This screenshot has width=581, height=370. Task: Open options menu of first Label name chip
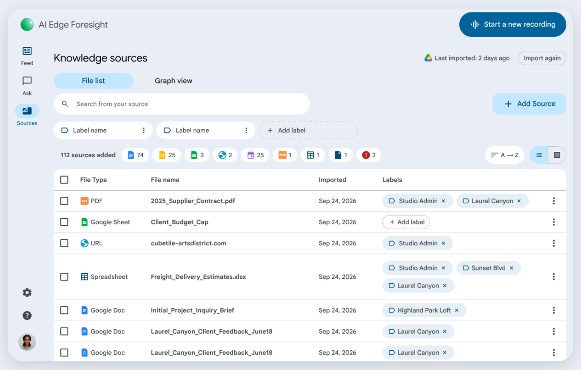[x=144, y=130]
